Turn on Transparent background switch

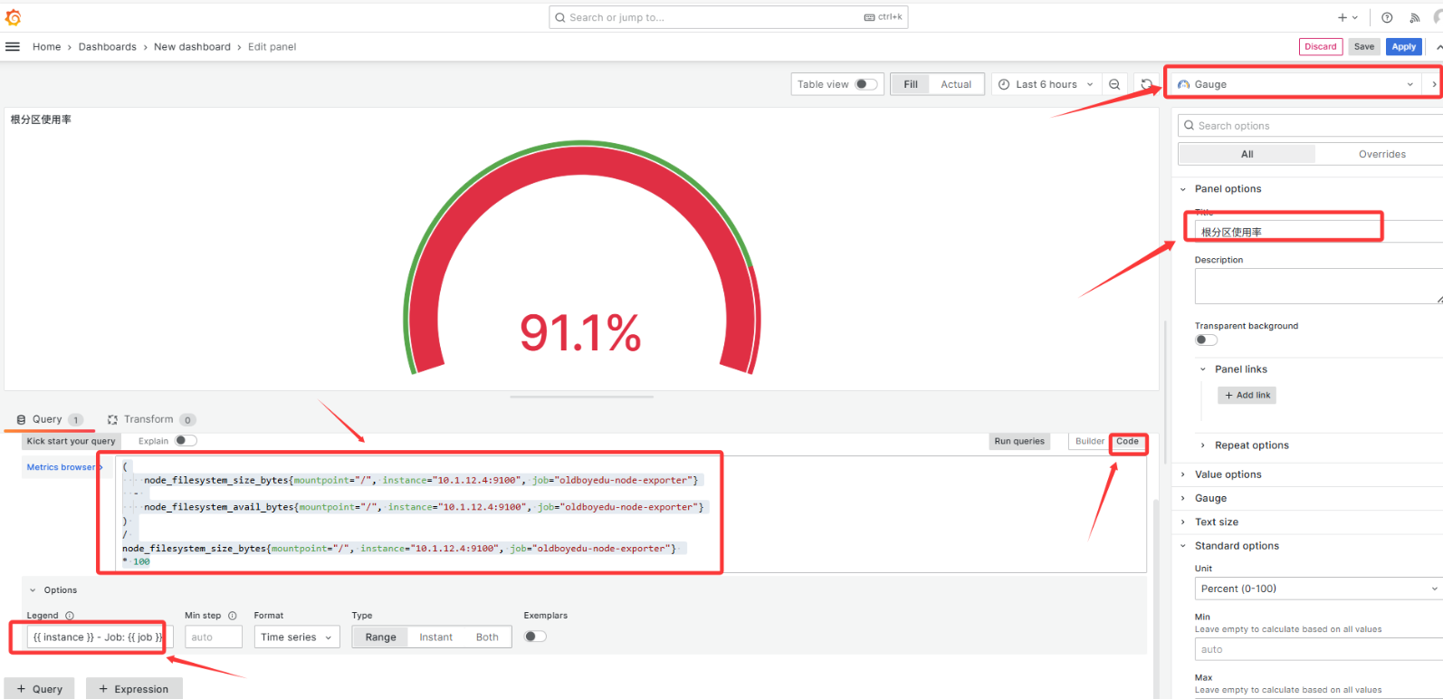point(1206,340)
